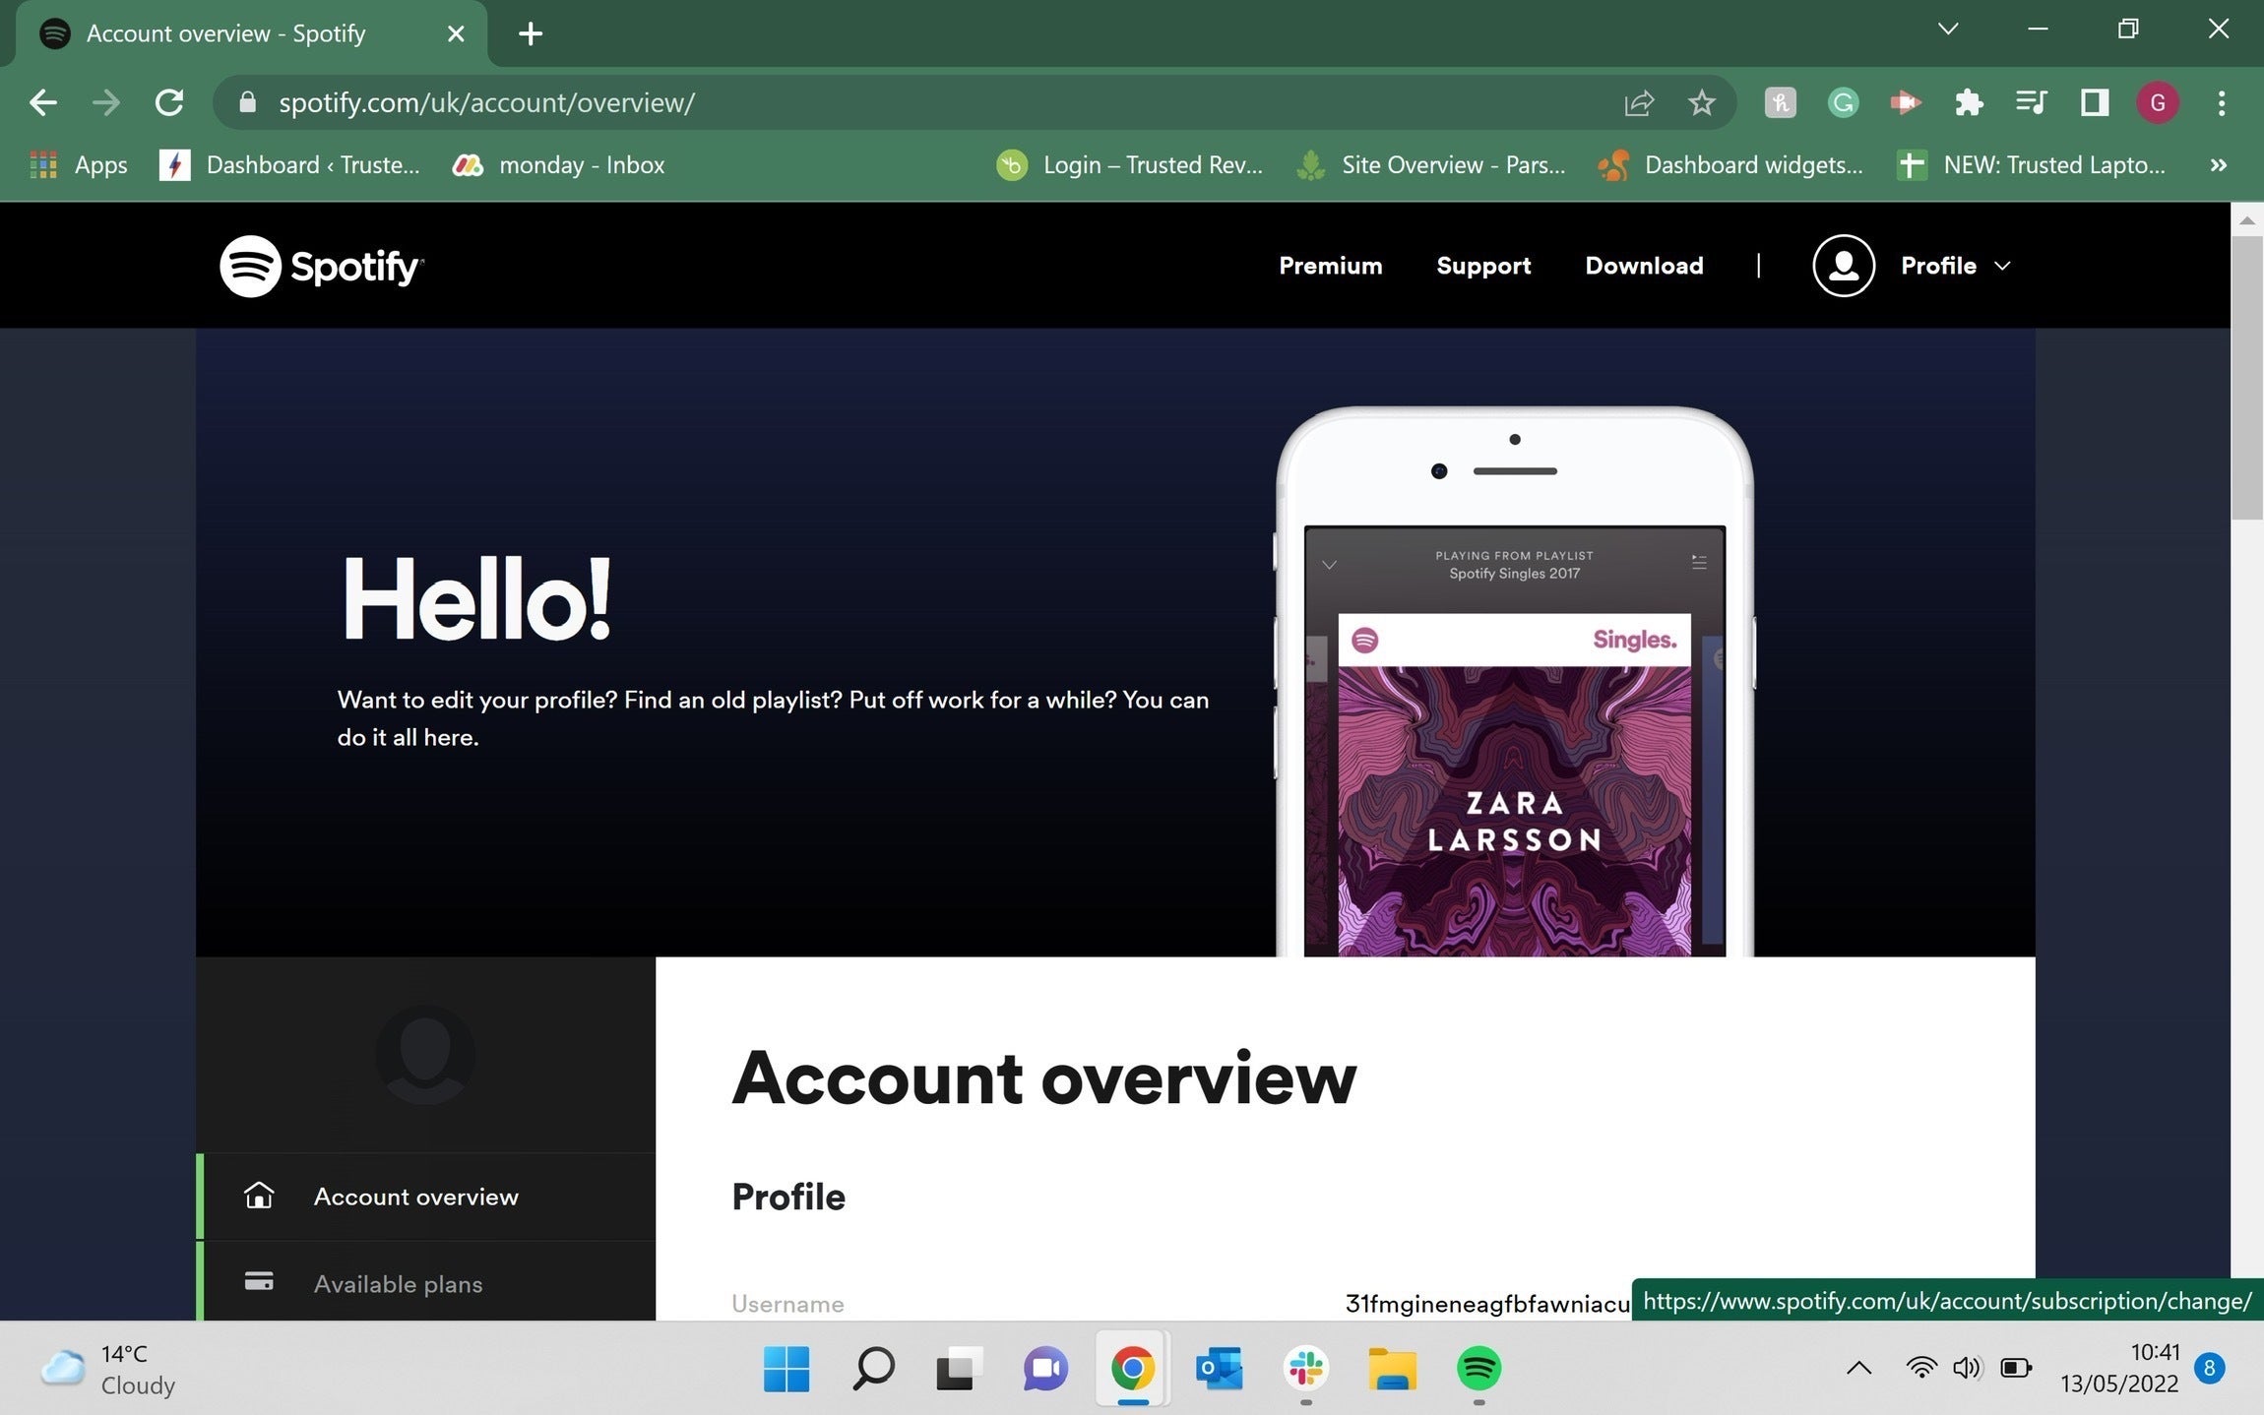Open File Explorer from the taskbar
The image size is (2264, 1415).
tap(1392, 1369)
